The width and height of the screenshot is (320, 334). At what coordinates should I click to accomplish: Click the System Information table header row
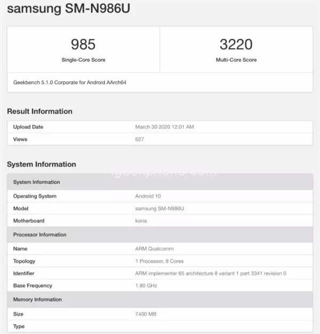pos(160,182)
